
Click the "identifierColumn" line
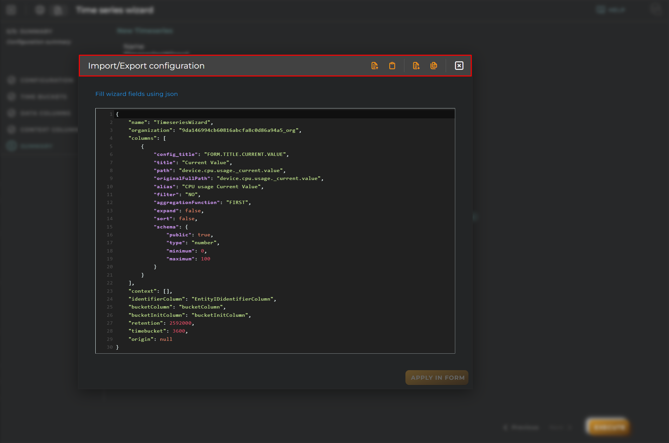pos(202,299)
